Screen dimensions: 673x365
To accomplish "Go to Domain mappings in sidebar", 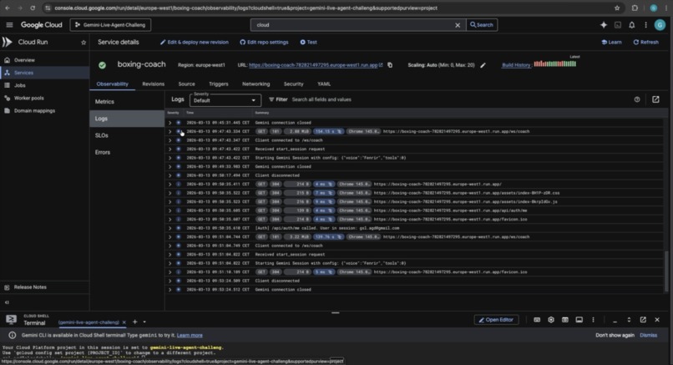I will click(44, 111).
